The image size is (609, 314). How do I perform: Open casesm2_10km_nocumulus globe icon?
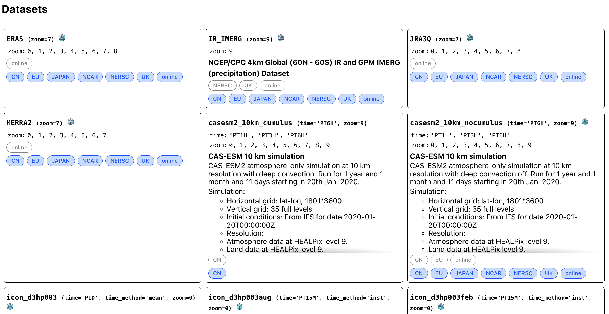[x=585, y=122]
